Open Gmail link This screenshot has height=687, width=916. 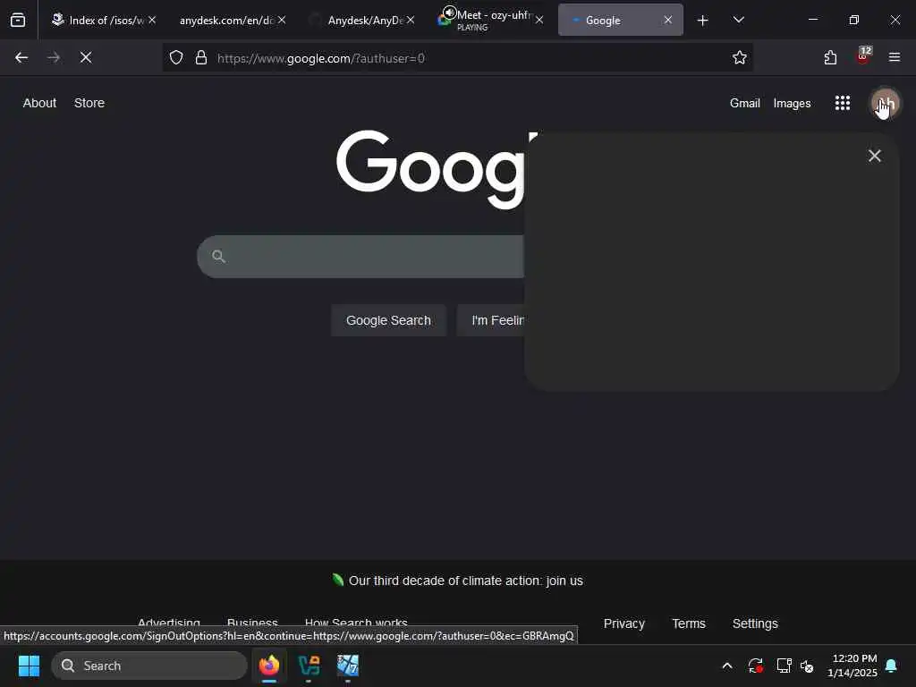[745, 104]
